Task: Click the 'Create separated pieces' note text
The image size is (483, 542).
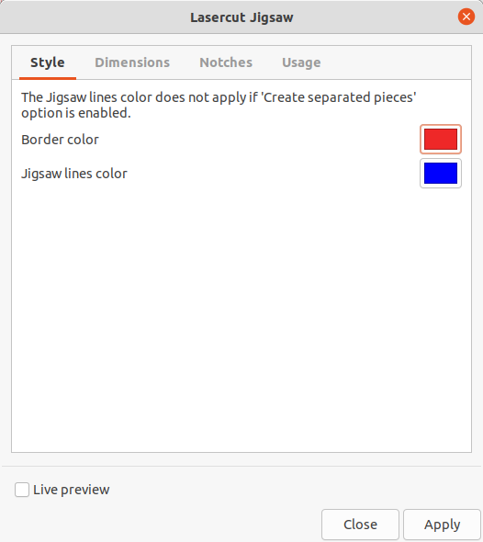Action: click(219, 105)
